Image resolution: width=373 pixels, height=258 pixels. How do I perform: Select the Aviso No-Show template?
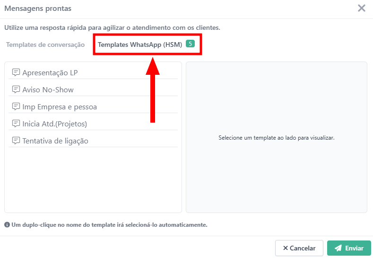[x=48, y=89]
